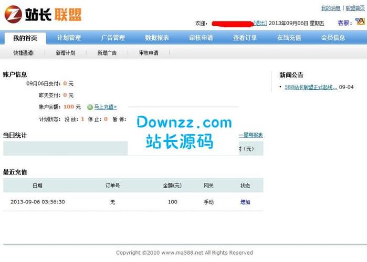Click the 日期 column header

pyautogui.click(x=37, y=185)
